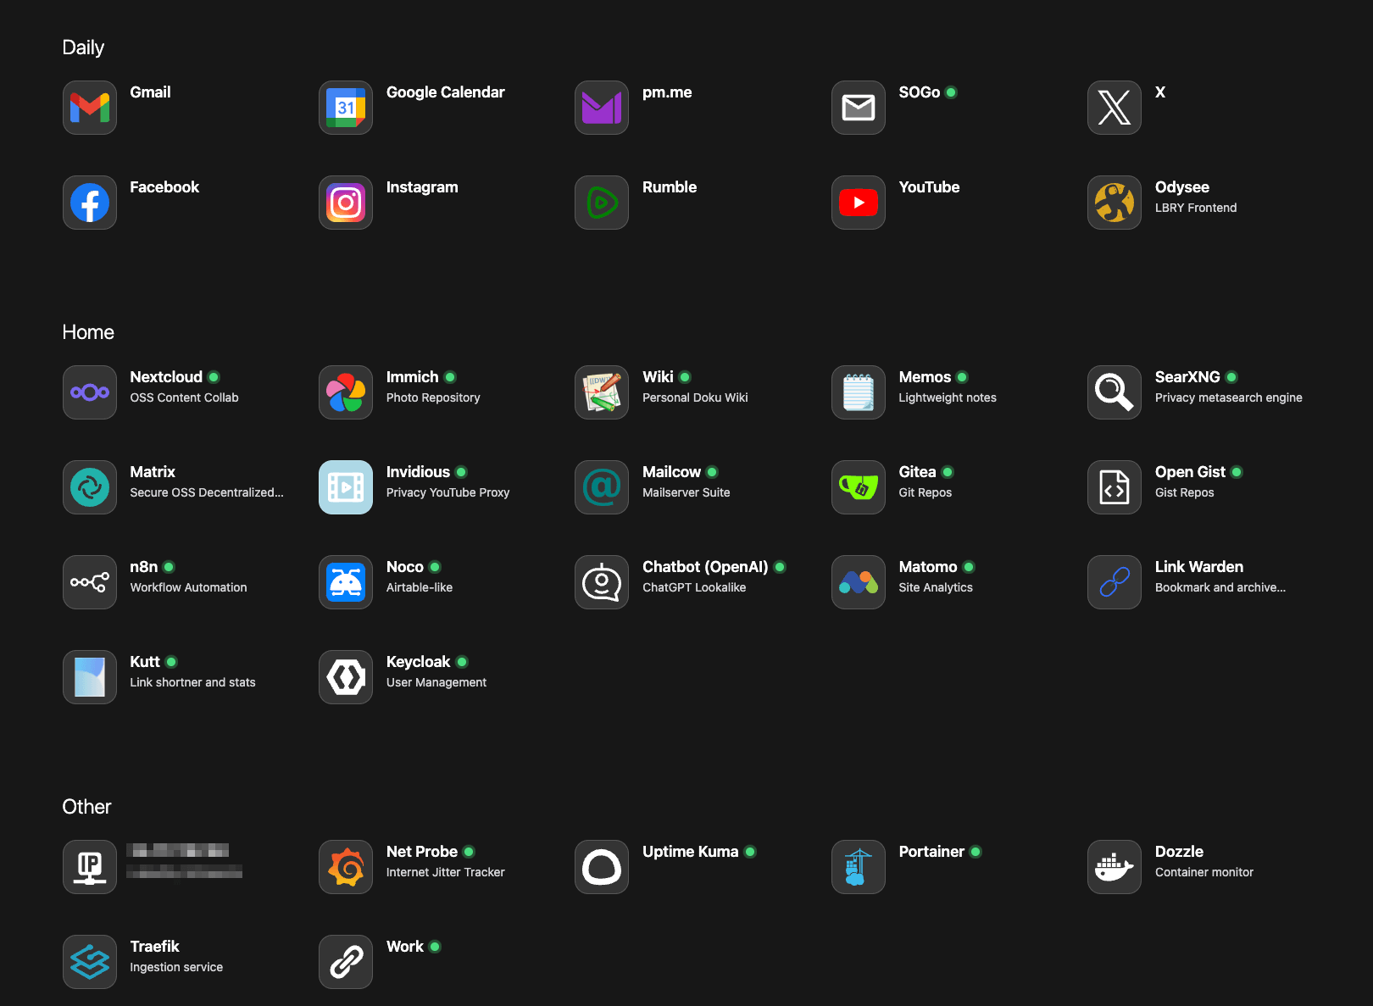
Task: Click the Immich title link
Action: pyautogui.click(x=413, y=377)
